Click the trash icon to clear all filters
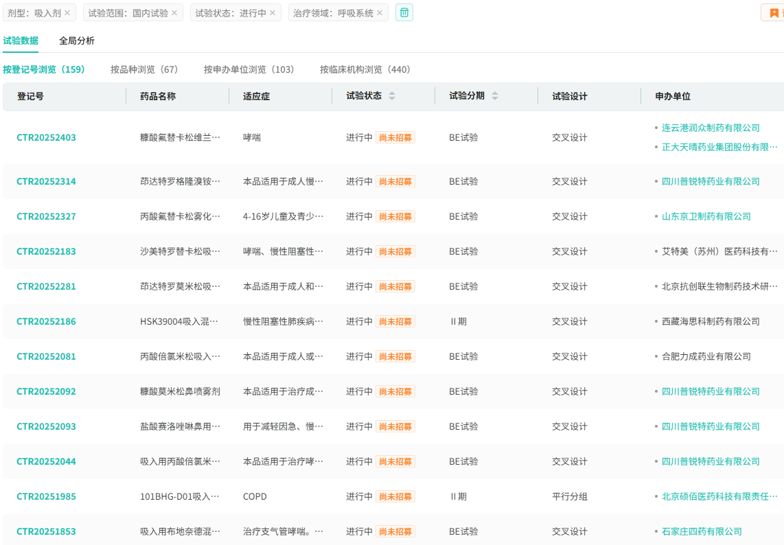 (404, 12)
